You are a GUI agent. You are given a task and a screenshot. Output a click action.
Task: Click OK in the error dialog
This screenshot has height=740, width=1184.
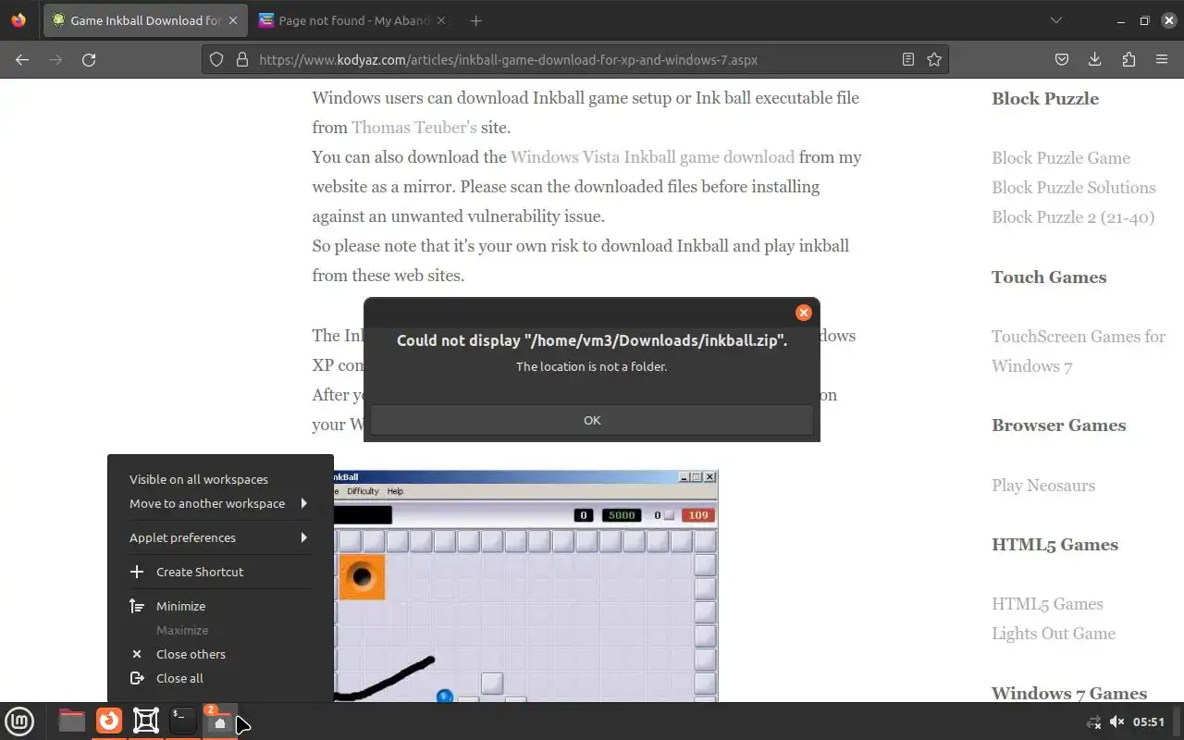pos(592,420)
